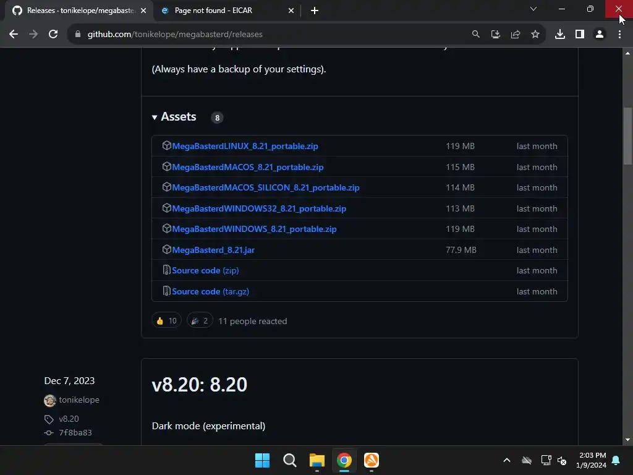Click the page vertical scrollbar thumb
Image resolution: width=633 pixels, height=475 pixels.
[627, 136]
